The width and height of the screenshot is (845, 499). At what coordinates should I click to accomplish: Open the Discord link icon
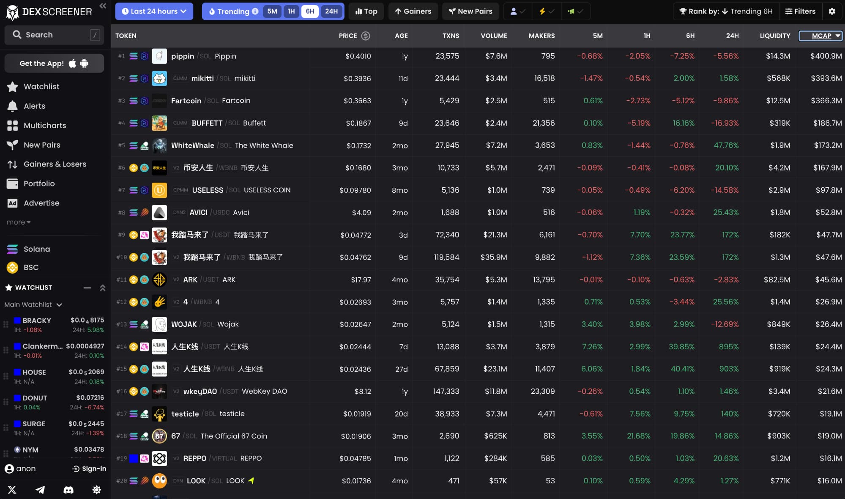(x=68, y=490)
